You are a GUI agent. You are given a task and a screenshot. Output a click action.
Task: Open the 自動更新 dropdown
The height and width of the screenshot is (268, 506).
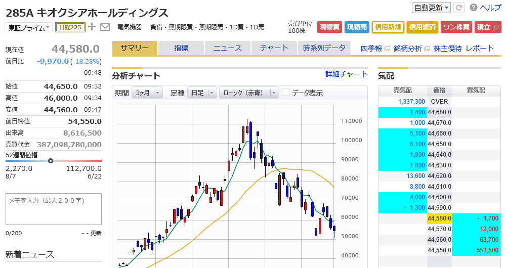(431, 8)
